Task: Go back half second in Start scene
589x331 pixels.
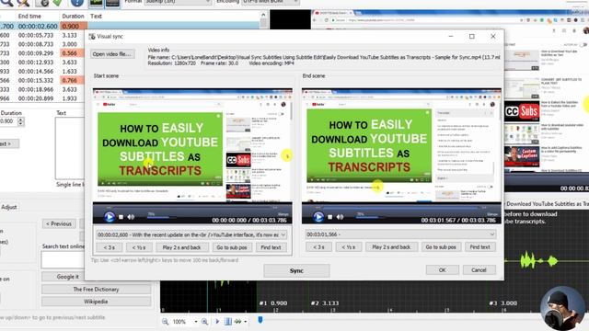Action: (x=139, y=247)
